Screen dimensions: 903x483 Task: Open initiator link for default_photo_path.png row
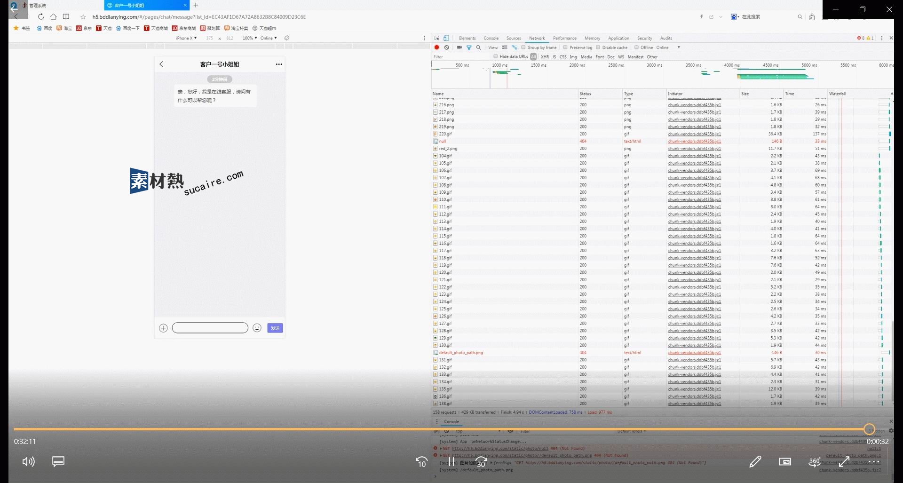(x=694, y=353)
